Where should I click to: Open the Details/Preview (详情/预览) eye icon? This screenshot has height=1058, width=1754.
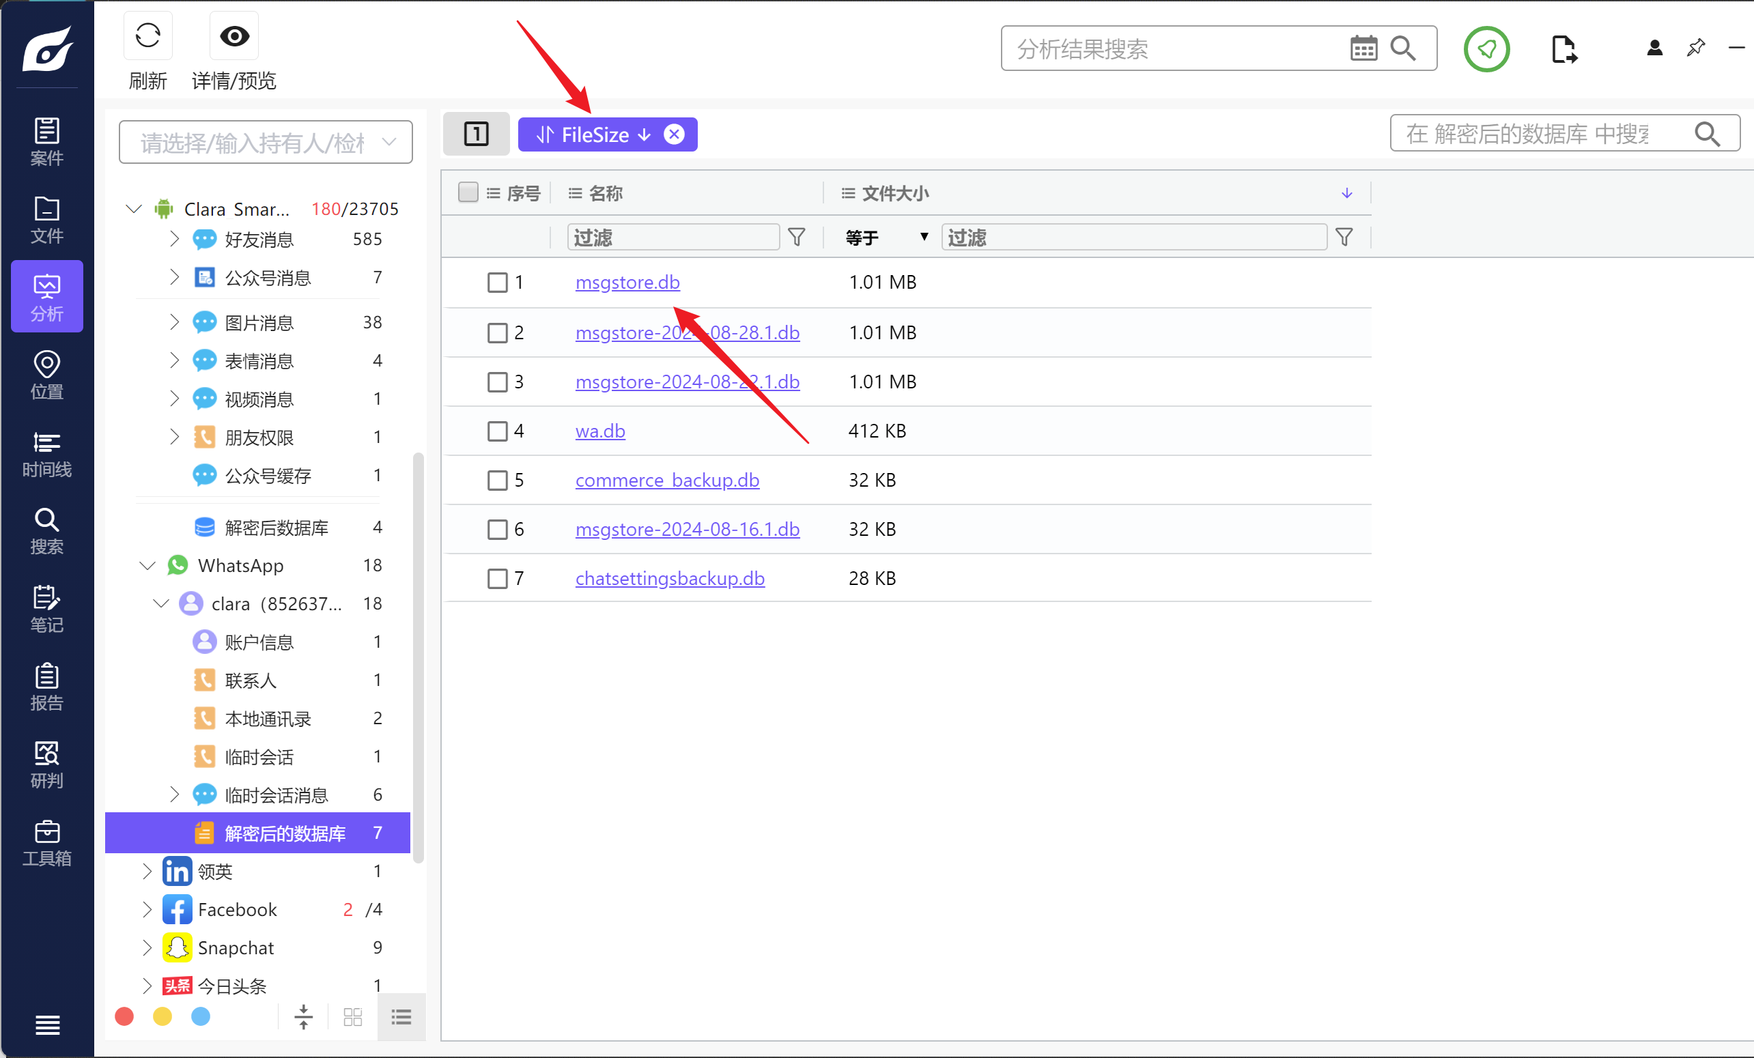234,36
